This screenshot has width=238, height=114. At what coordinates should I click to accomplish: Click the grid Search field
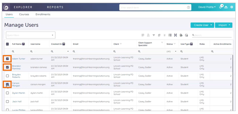click(212, 35)
